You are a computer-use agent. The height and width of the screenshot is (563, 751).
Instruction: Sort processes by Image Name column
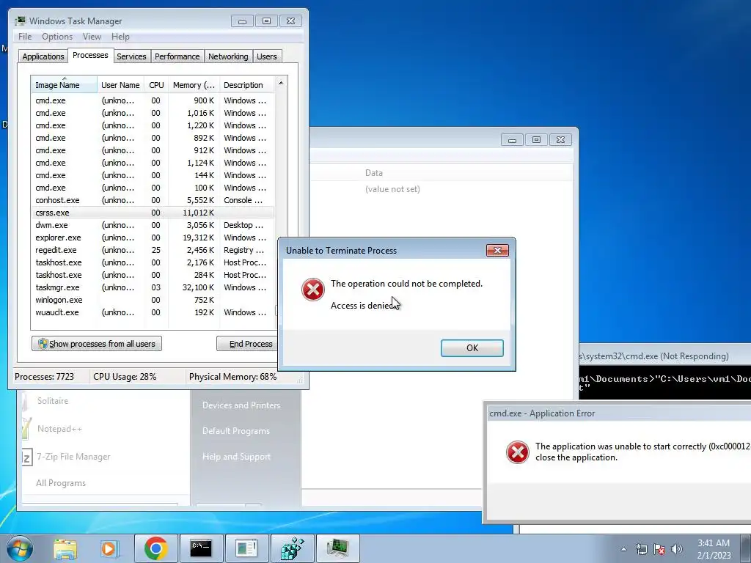click(65, 85)
